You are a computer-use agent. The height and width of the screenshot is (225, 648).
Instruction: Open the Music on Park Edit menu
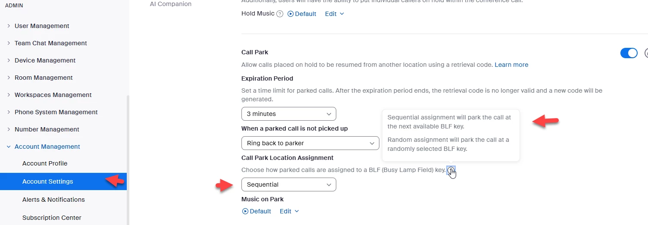tap(289, 211)
